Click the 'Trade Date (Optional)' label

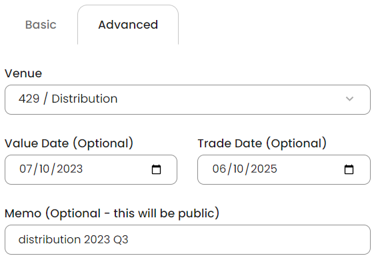point(262,143)
